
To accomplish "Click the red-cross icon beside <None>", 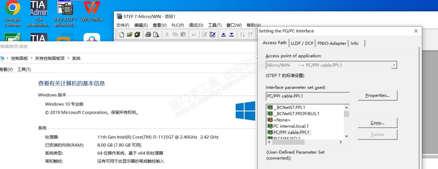I will [270, 120].
